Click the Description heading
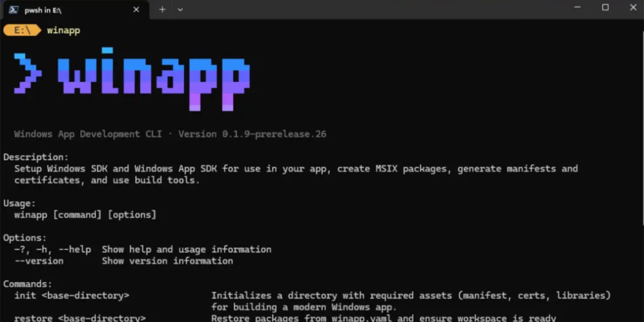Viewport: 644px width, 322px height. [36, 157]
